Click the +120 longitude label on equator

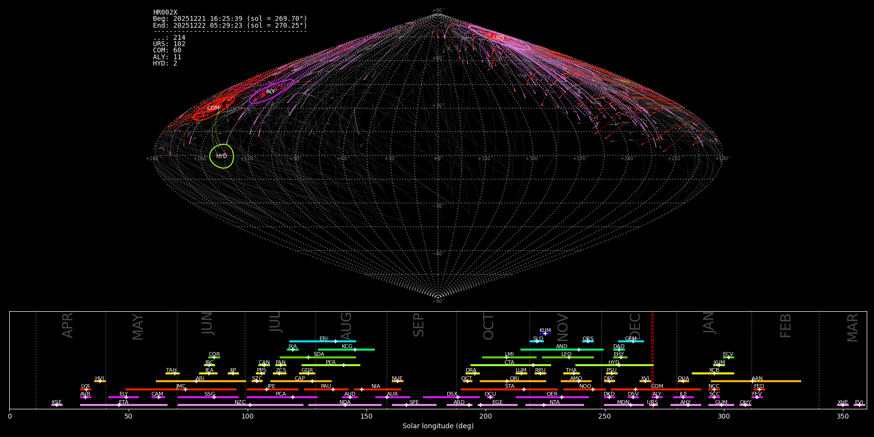pos(247,159)
